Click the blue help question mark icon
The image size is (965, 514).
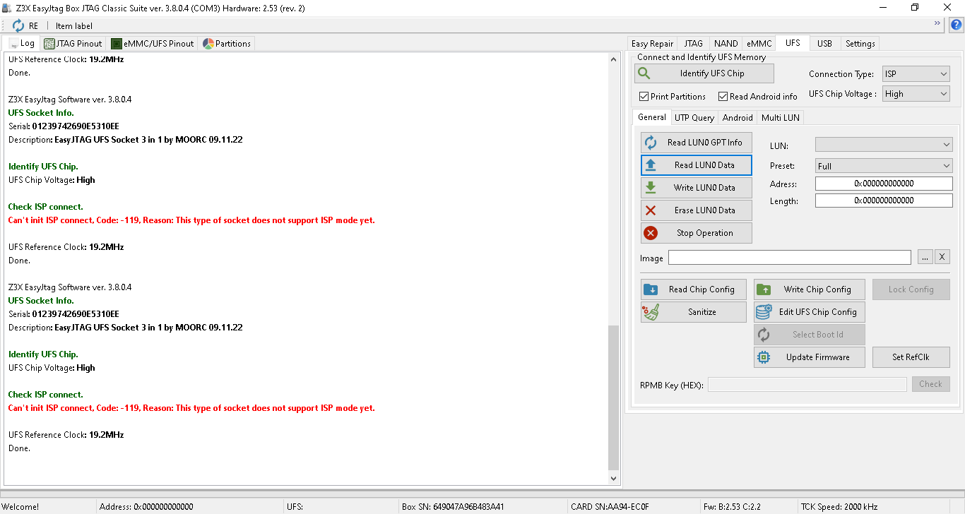click(x=955, y=25)
